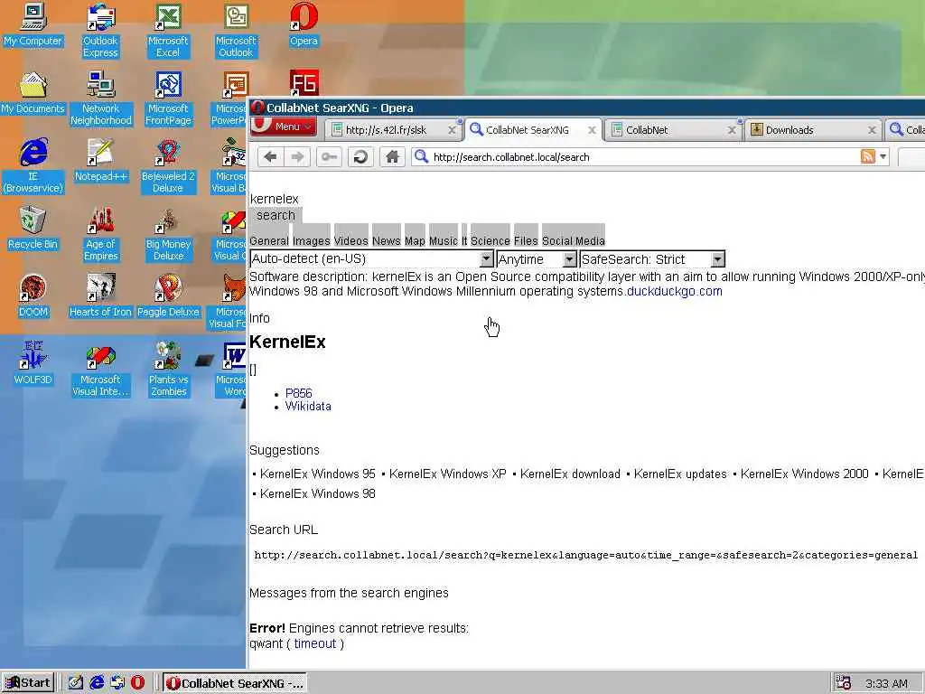Select the Hearts of Iron shortcut
This screenshot has width=925, height=694.
[100, 296]
